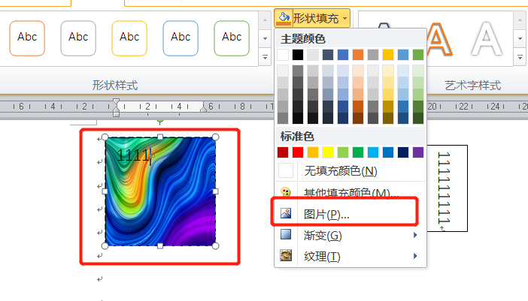Click the texture icon beside 纹理(T)
Image resolution: width=528 pixels, height=301 pixels.
pyautogui.click(x=285, y=257)
